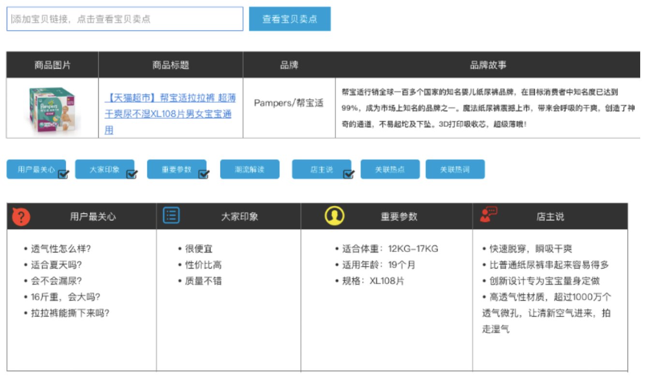The width and height of the screenshot is (646, 376).
Task: Select the 大家印象 blue button
Action: coord(104,169)
